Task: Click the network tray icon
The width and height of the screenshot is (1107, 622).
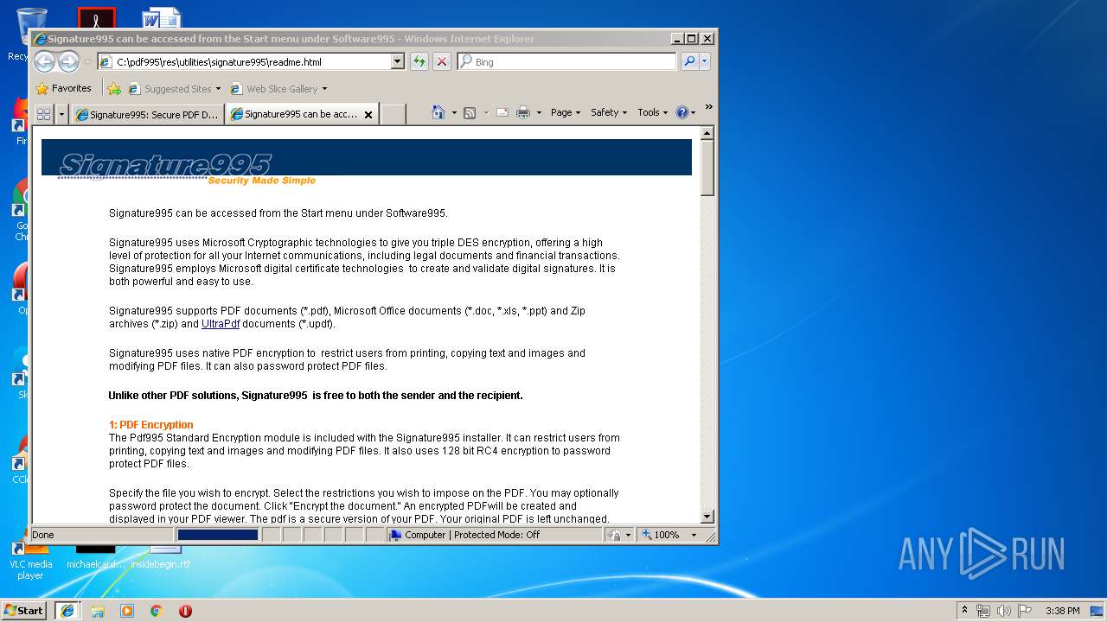Action: [983, 610]
